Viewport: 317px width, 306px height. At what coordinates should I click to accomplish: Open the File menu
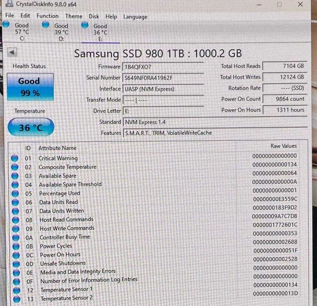(10, 15)
